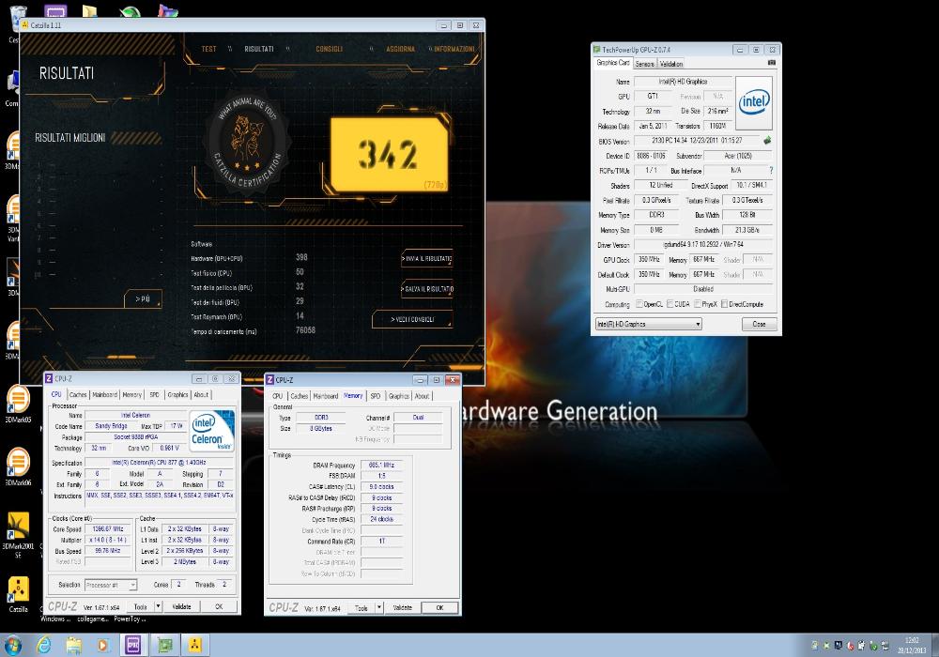
Task: Open the Graphics tab in the CPU-Z Memory window
Action: [399, 396]
